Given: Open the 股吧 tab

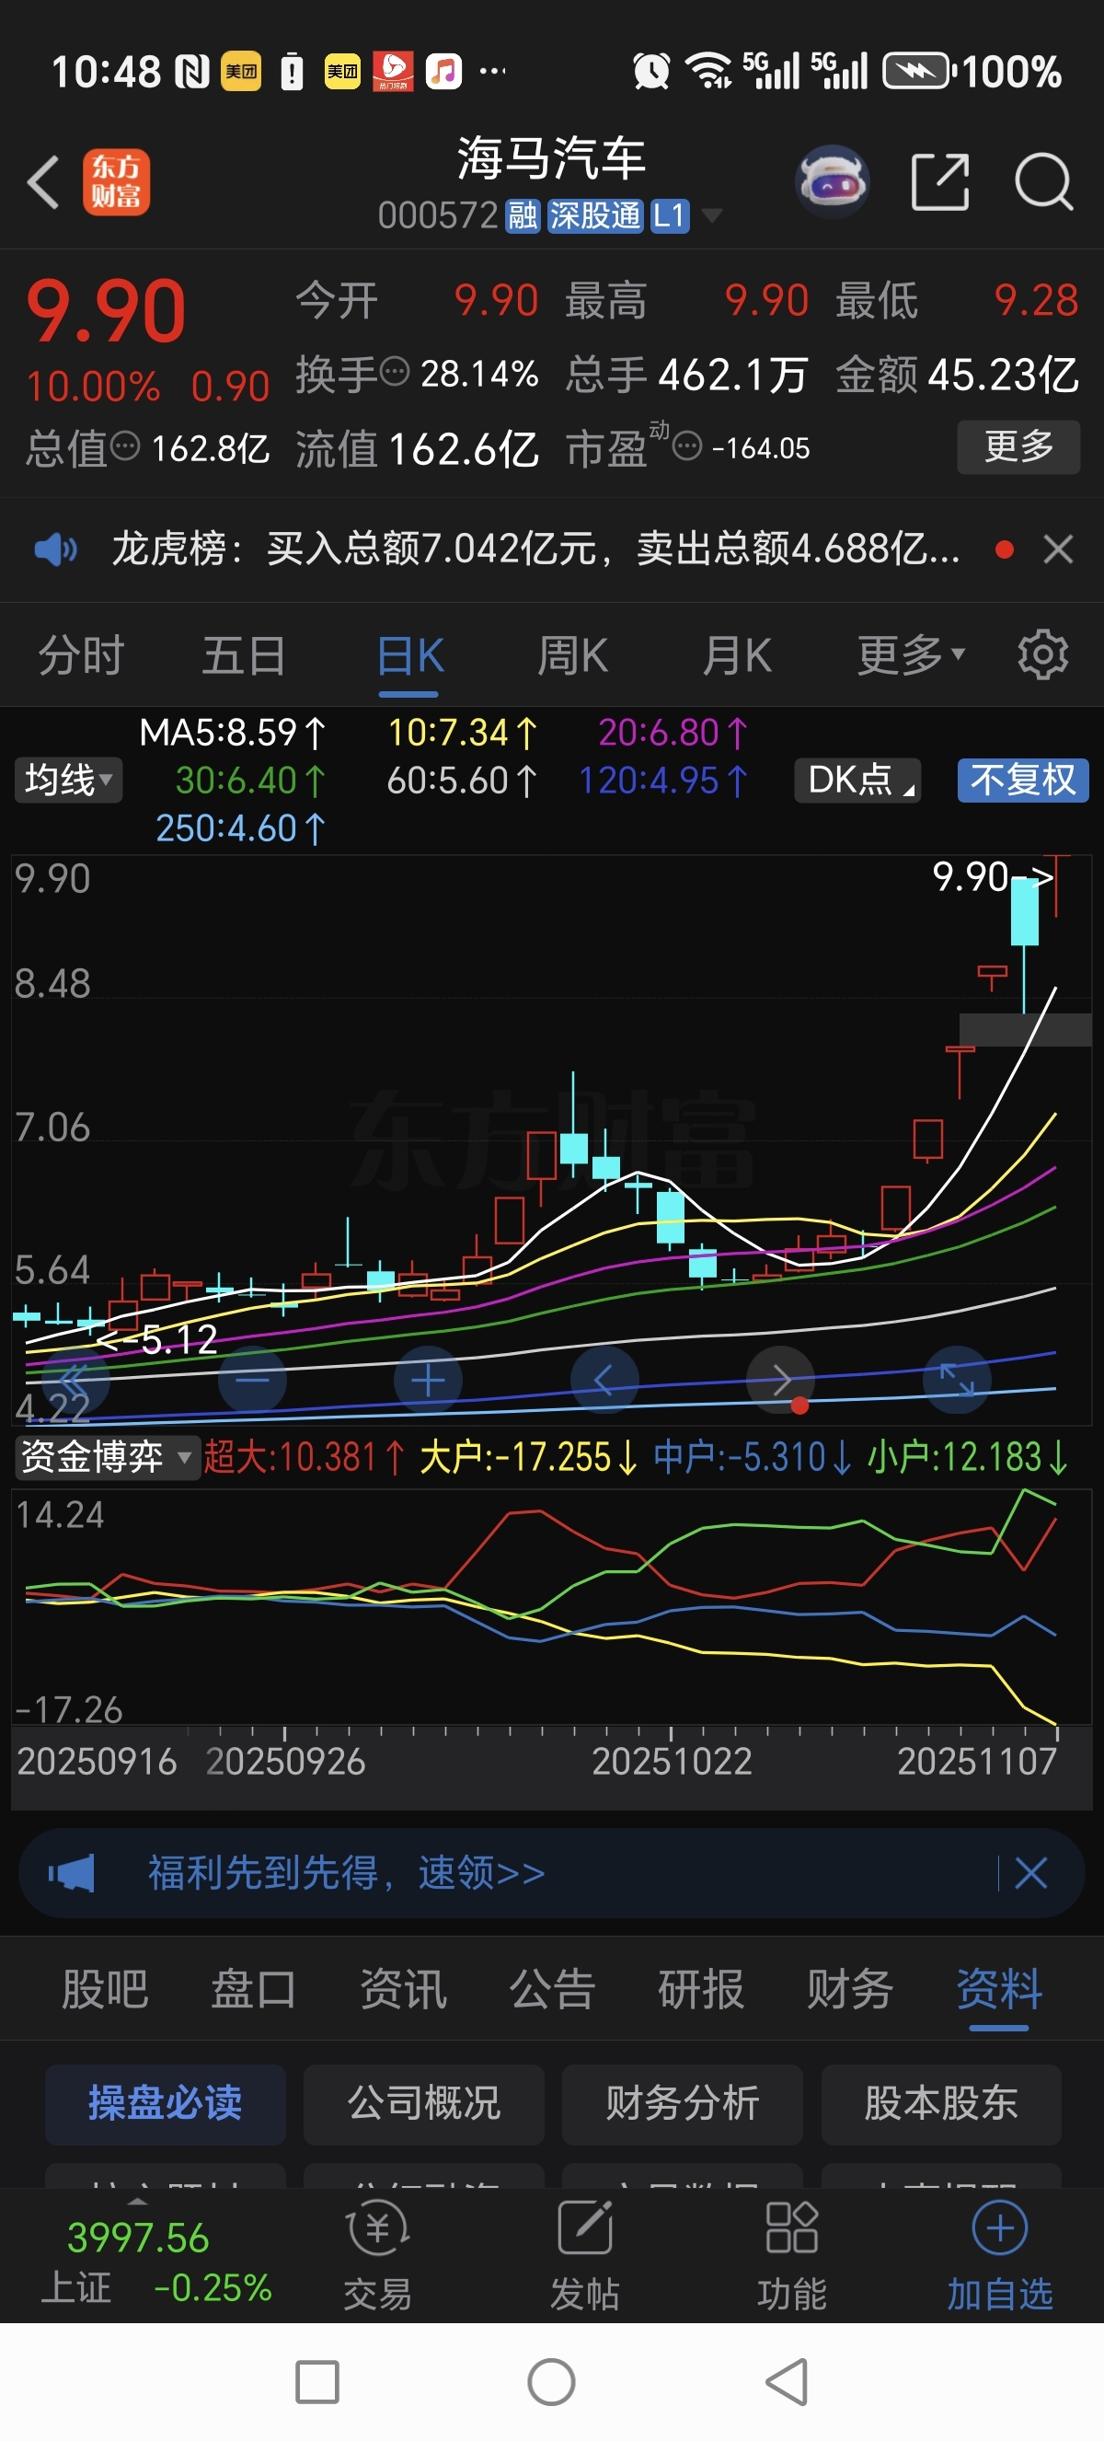Looking at the screenshot, I should [x=105, y=1989].
